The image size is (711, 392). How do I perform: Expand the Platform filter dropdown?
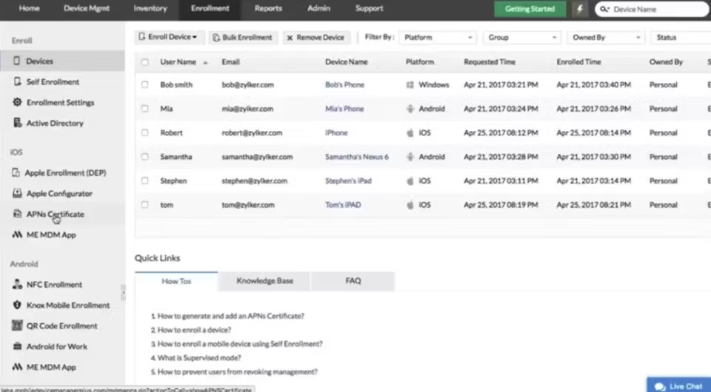pyautogui.click(x=438, y=37)
